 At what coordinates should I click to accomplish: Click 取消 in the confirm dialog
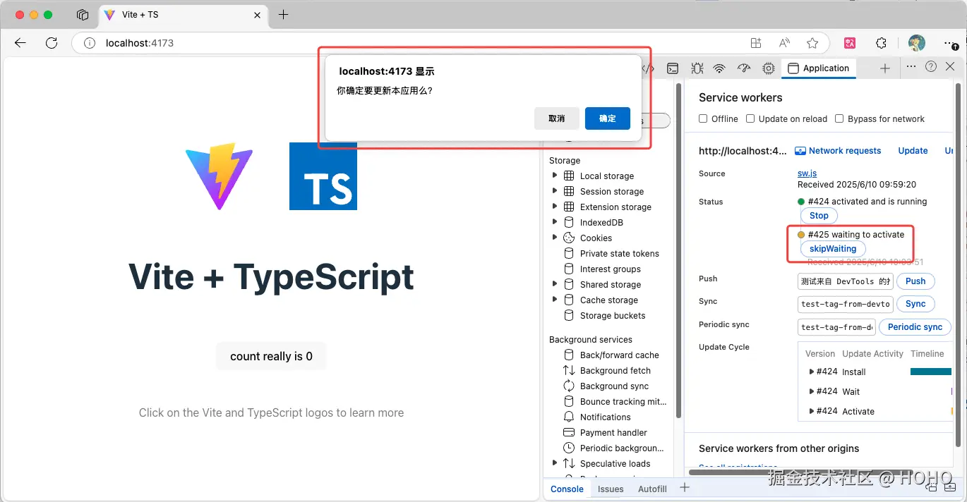pyautogui.click(x=557, y=118)
